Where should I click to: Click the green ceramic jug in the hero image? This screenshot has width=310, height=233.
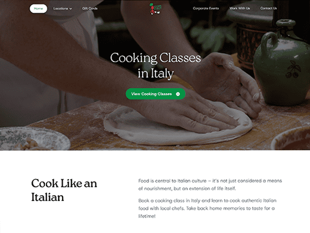click(281, 63)
